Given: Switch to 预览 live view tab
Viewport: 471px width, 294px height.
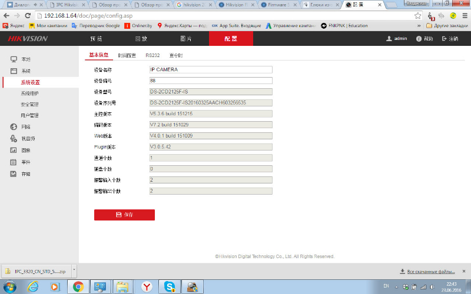Looking at the screenshot, I should pos(96,38).
